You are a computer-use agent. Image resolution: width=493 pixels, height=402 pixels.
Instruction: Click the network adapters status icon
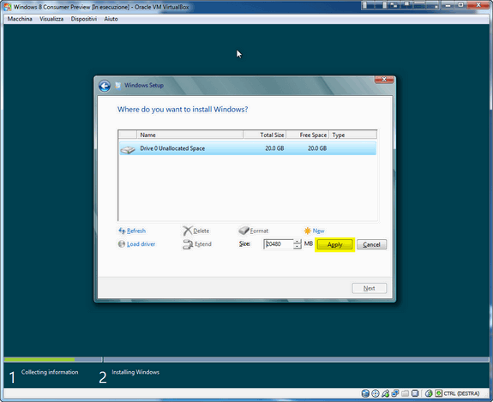(x=395, y=393)
